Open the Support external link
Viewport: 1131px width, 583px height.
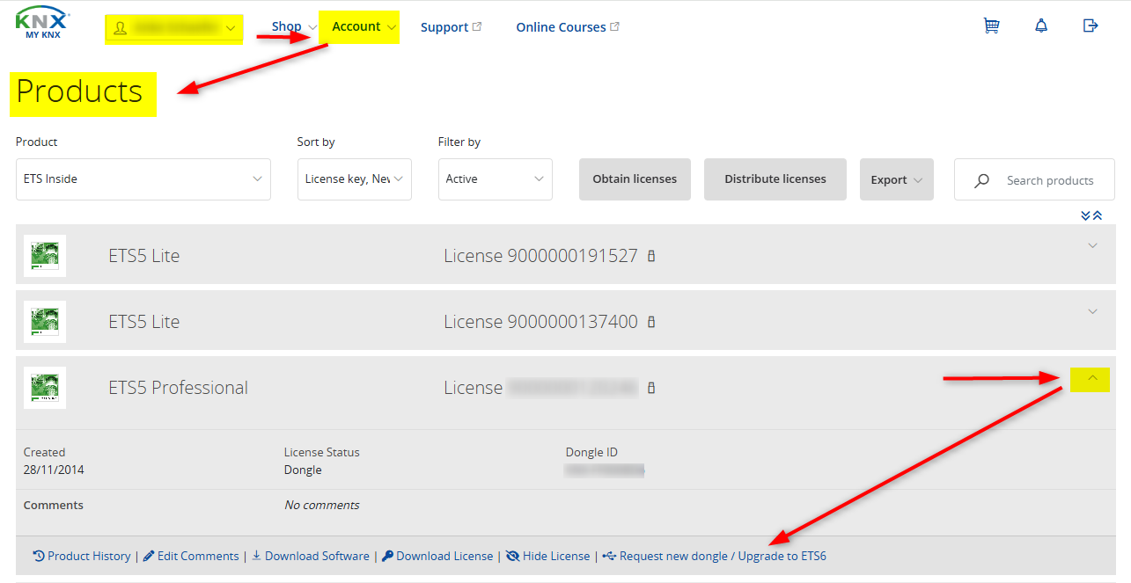tap(451, 27)
